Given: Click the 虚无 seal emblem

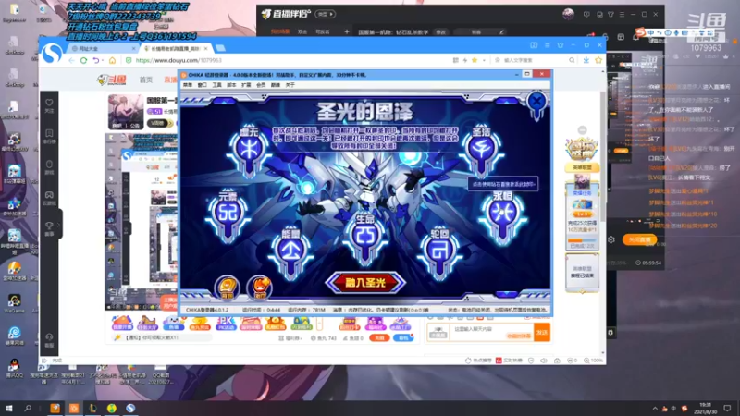Looking at the screenshot, I should pyautogui.click(x=249, y=150).
